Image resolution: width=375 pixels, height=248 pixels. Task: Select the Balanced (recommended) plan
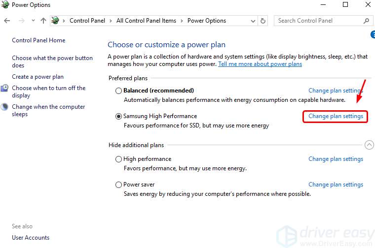coord(118,91)
